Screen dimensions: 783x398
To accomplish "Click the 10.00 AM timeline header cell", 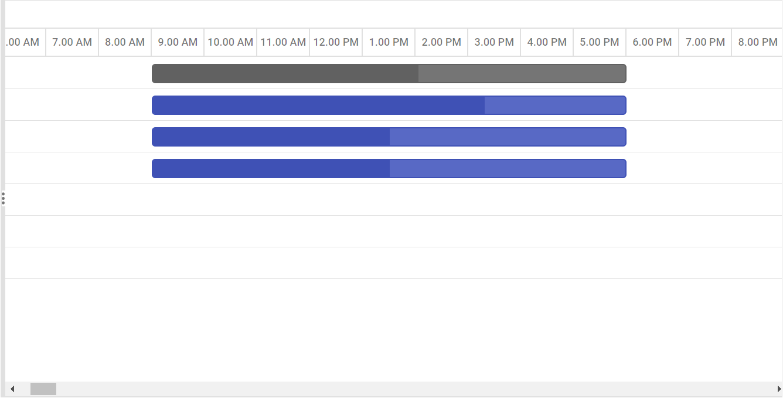I will pyautogui.click(x=230, y=42).
